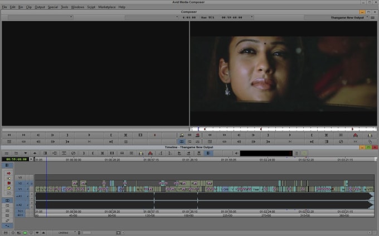
Task: Toggle the yellow Ripple Trim smart tool
Action: click(9, 188)
